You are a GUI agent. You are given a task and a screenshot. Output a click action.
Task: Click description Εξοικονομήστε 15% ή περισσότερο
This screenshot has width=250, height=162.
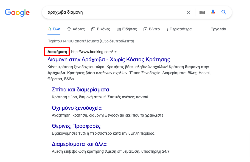(x=103, y=133)
